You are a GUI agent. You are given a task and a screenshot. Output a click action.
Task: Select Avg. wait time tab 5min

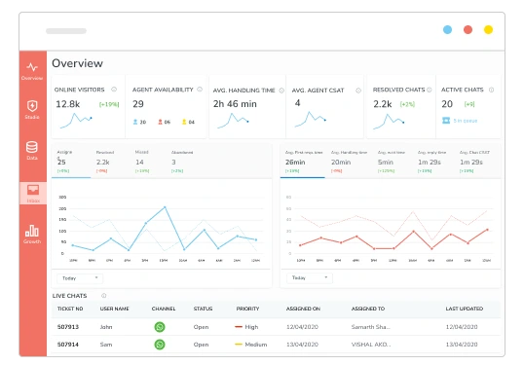click(391, 162)
